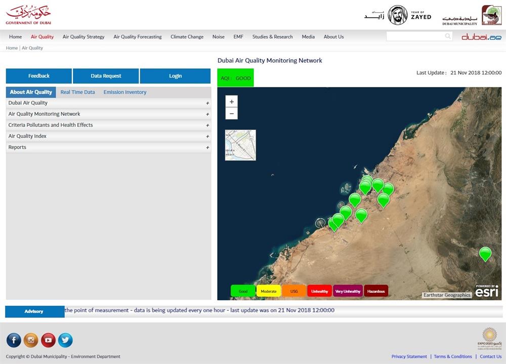Click the Last Update timestamp text
Image resolution: width=506 pixels, height=364 pixels.
(459, 73)
